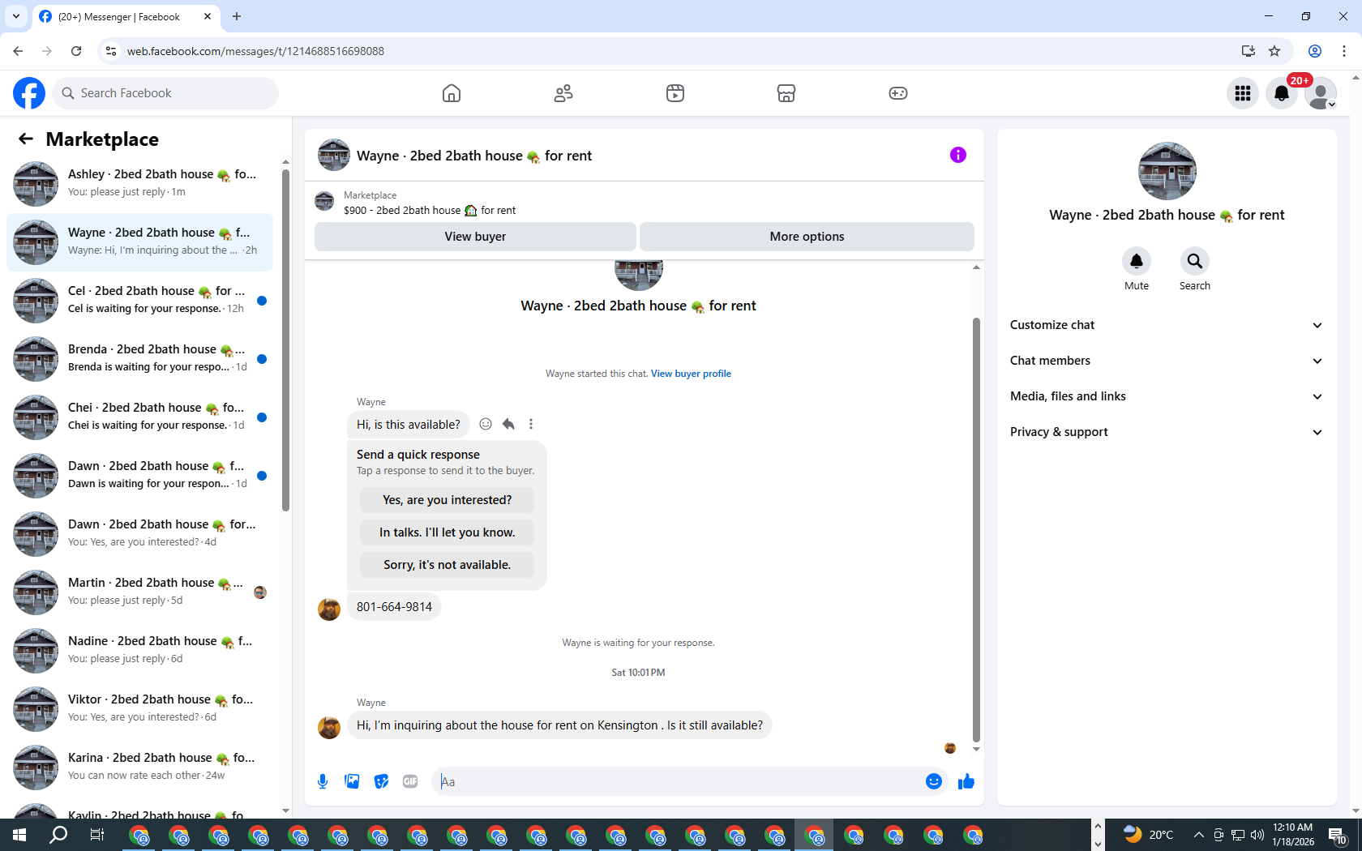1362x851 pixels.
Task: Open site information icon in address bar
Action: 111,51
